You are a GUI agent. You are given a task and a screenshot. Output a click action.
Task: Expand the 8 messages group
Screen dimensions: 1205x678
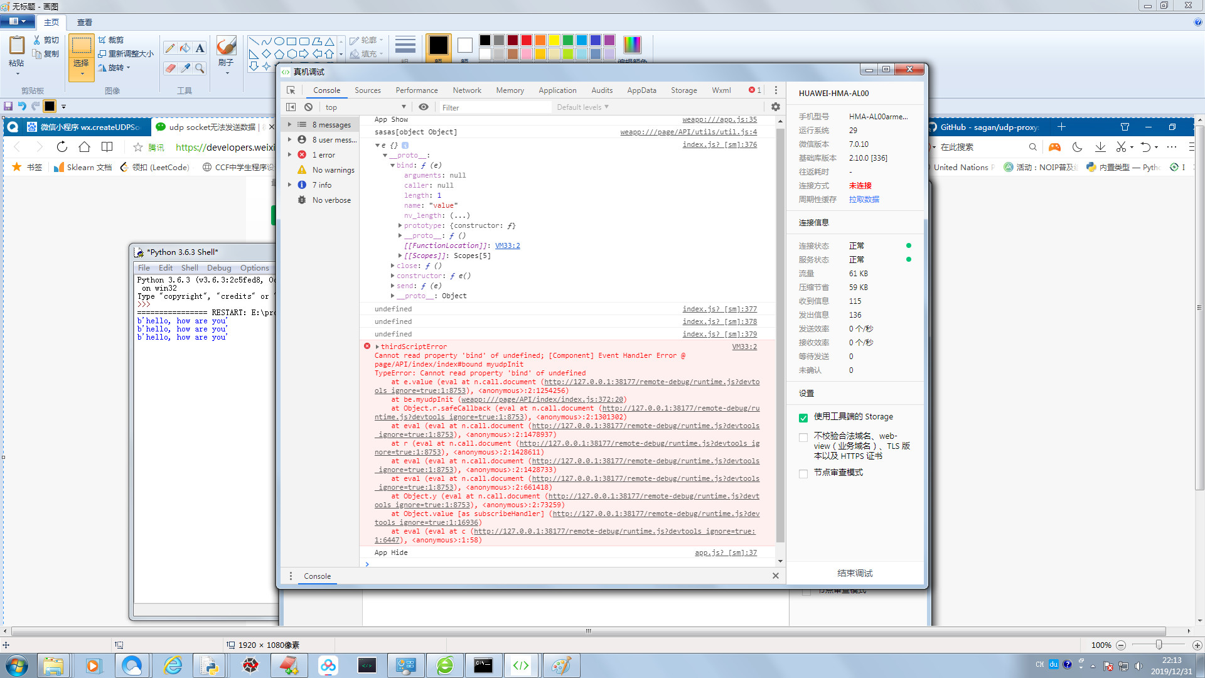click(x=289, y=125)
